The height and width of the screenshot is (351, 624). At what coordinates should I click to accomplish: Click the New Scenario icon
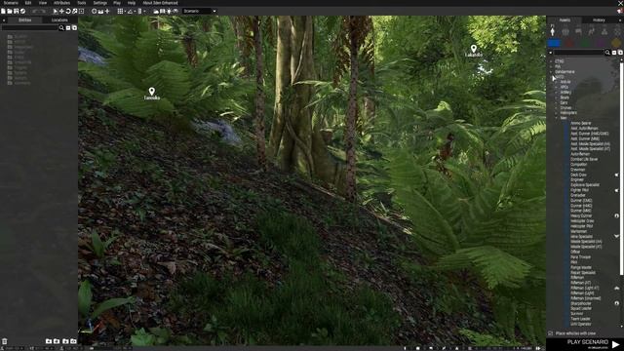coord(3,11)
